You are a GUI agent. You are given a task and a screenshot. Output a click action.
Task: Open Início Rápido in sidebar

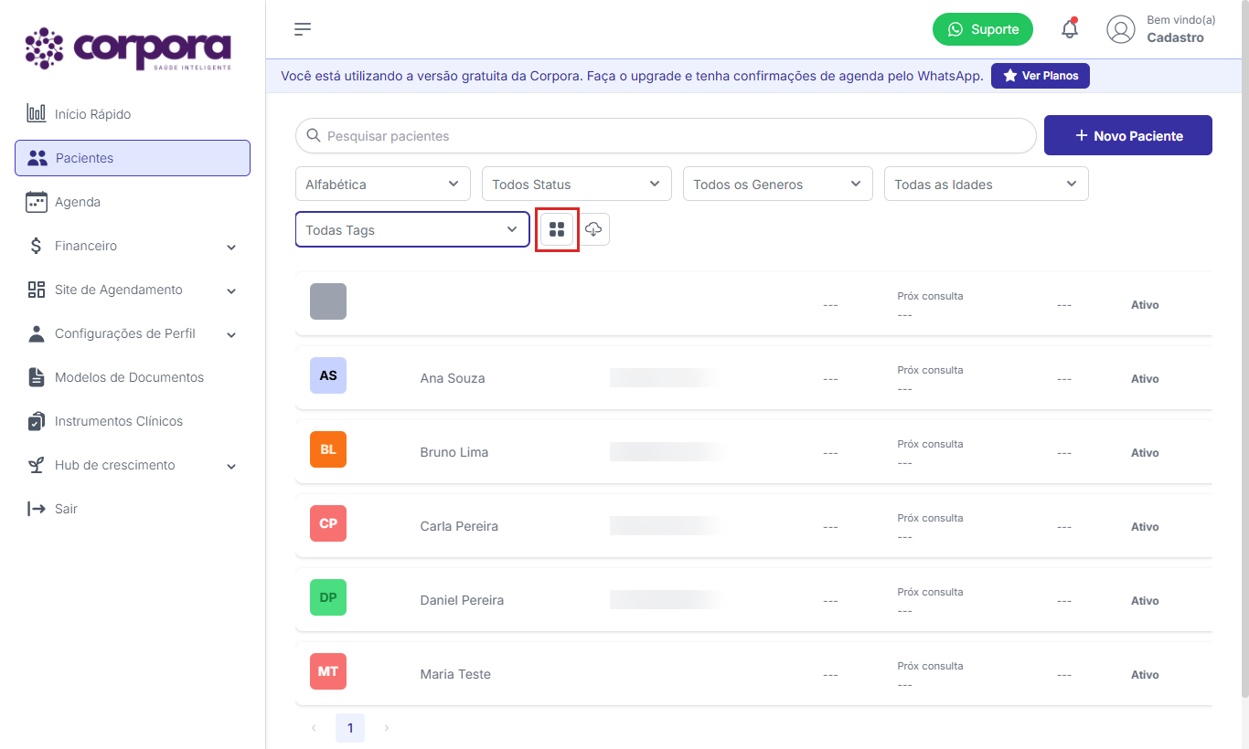click(133, 114)
